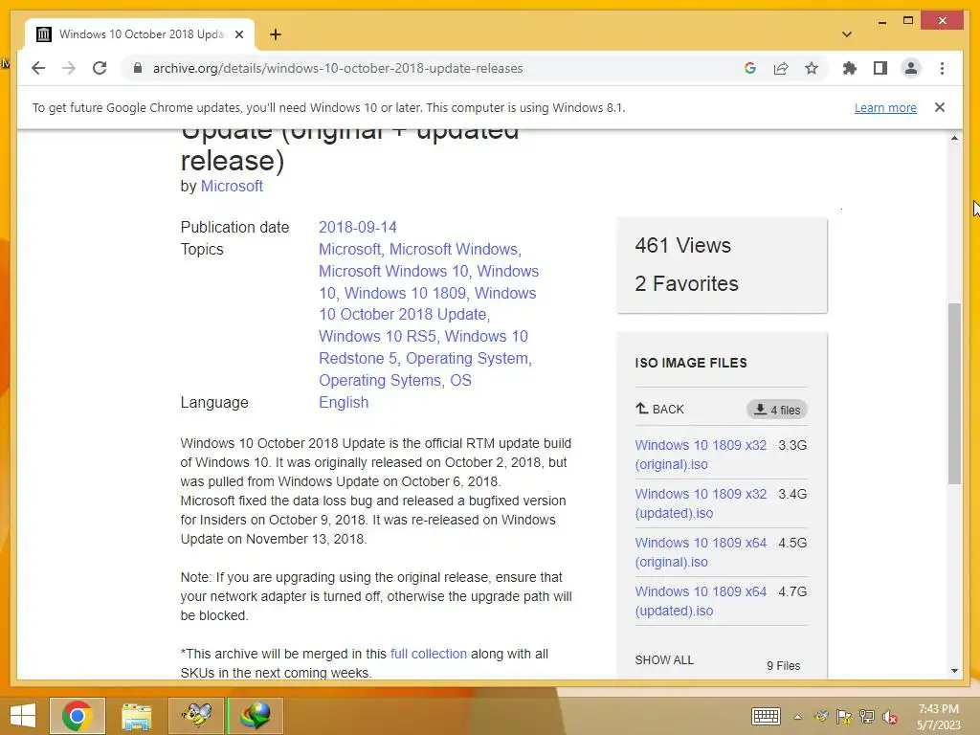Download Windows 10 1809 x64 (original).iso

[x=700, y=552]
